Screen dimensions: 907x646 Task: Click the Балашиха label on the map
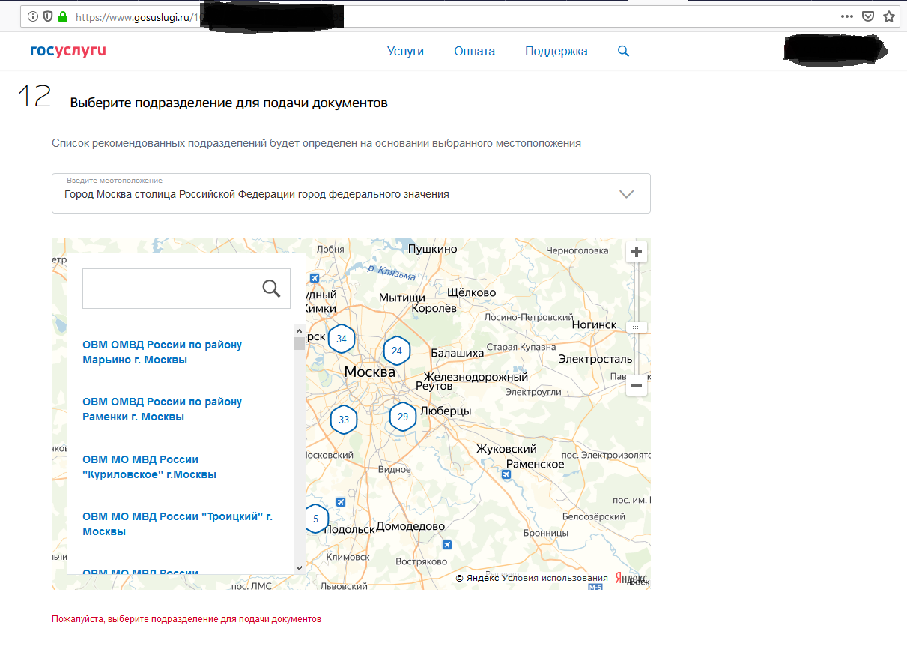pos(457,353)
